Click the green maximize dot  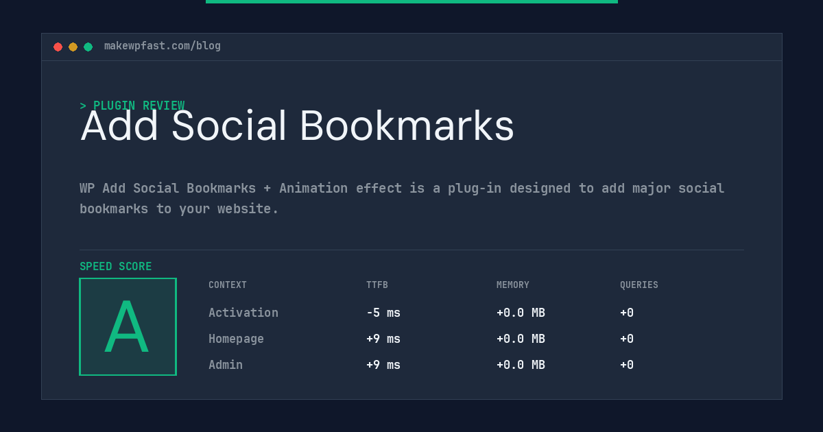[x=88, y=47]
